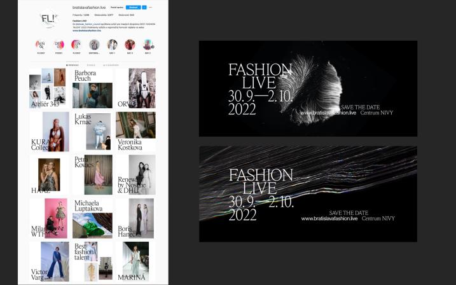Open the HAAZ post
Image resolution: width=456 pixels, height=285 pixels.
49,174
